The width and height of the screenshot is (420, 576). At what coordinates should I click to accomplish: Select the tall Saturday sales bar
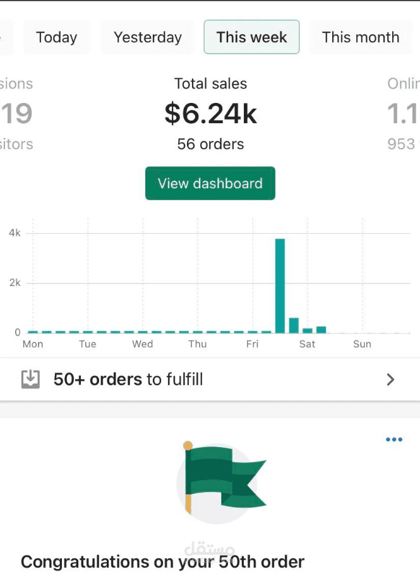click(x=280, y=284)
